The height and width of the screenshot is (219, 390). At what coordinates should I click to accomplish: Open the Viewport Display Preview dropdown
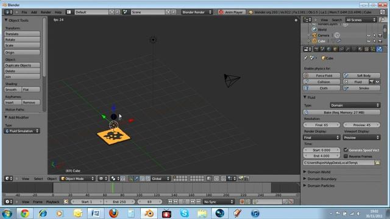(361, 137)
